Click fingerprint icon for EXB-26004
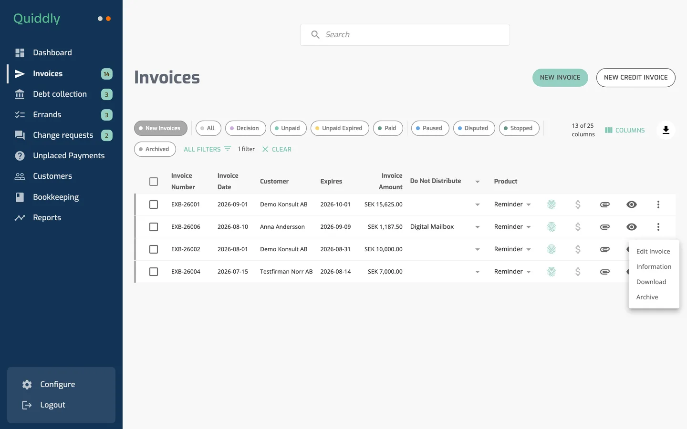687x429 pixels. tap(552, 272)
